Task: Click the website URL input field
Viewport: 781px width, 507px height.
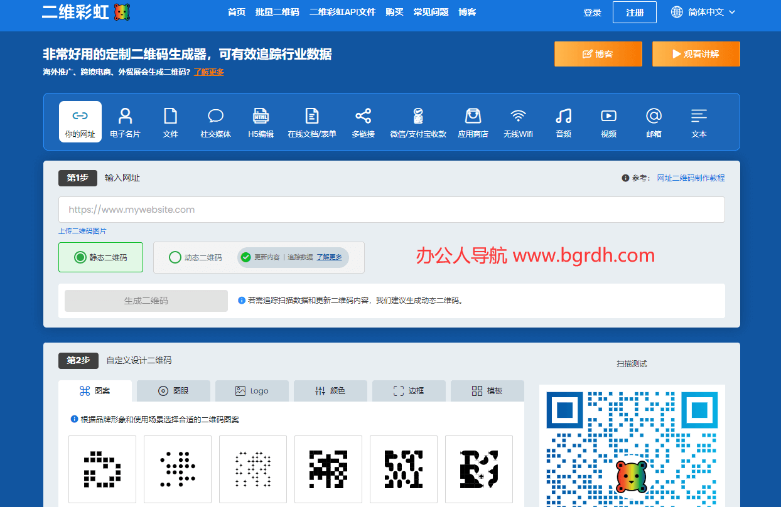Action: 391,210
